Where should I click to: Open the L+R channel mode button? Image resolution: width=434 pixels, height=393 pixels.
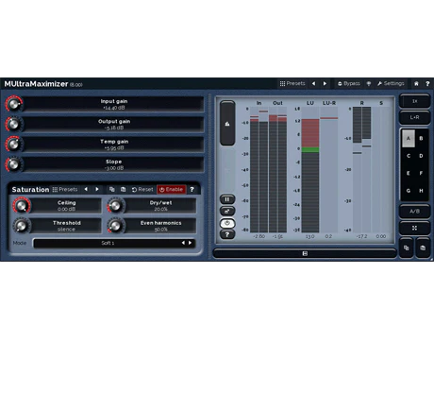[x=414, y=117]
